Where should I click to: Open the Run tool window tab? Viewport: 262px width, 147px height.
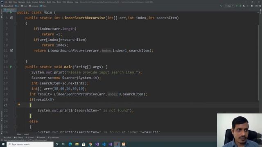[x=8, y=138]
